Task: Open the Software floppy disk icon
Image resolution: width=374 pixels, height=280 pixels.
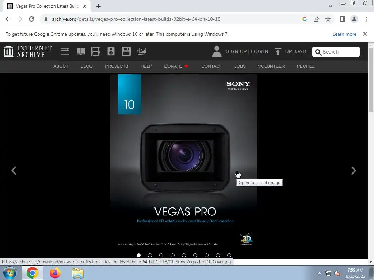Action: click(126, 51)
